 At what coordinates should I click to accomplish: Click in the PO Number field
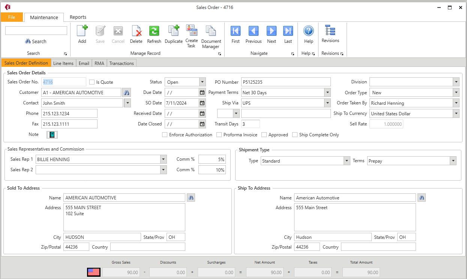tap(286, 81)
